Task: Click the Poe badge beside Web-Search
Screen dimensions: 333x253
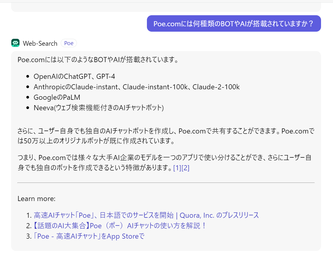Action: coord(69,43)
